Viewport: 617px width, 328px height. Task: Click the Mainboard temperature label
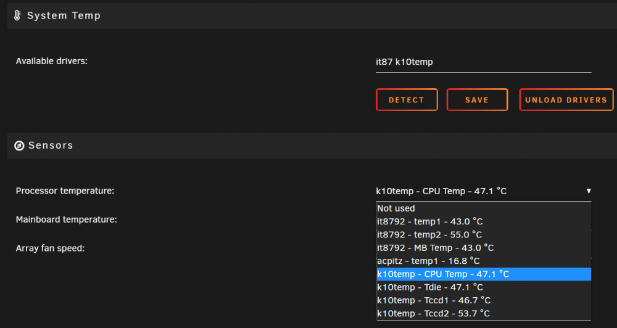pos(67,219)
